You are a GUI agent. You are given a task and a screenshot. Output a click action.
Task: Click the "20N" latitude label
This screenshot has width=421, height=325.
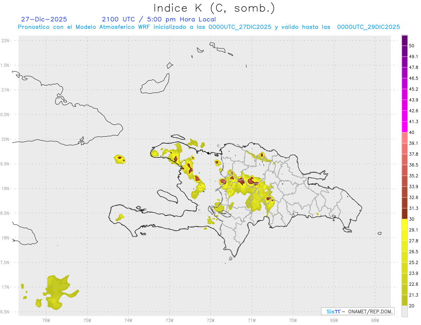coord(6,139)
